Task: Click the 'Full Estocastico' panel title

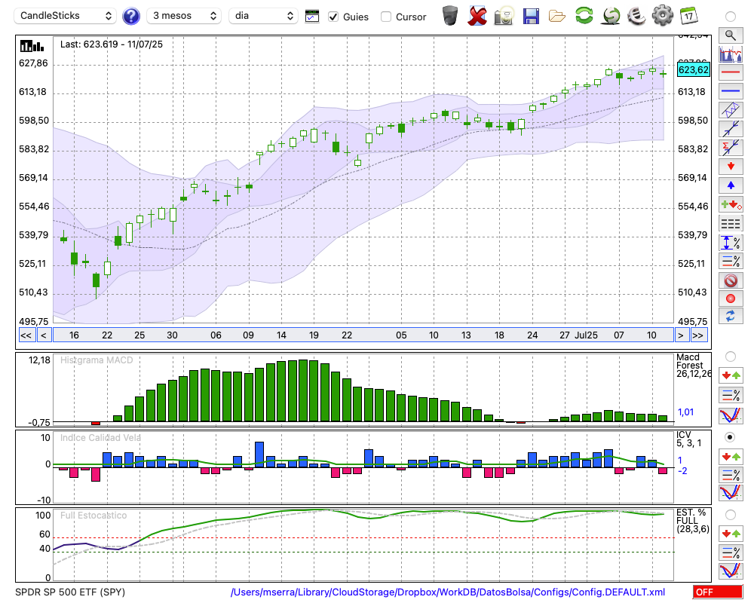Action: [x=93, y=516]
